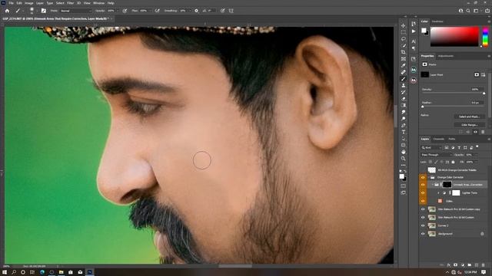Select the Eyedropper tool

403,65
